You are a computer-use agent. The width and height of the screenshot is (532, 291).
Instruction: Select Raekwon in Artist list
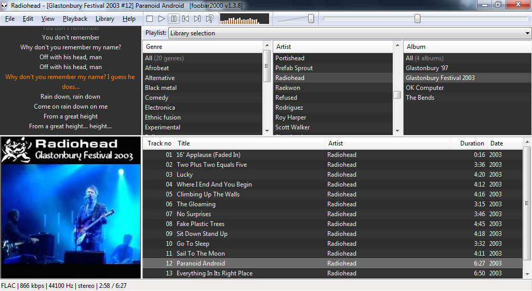pos(333,88)
